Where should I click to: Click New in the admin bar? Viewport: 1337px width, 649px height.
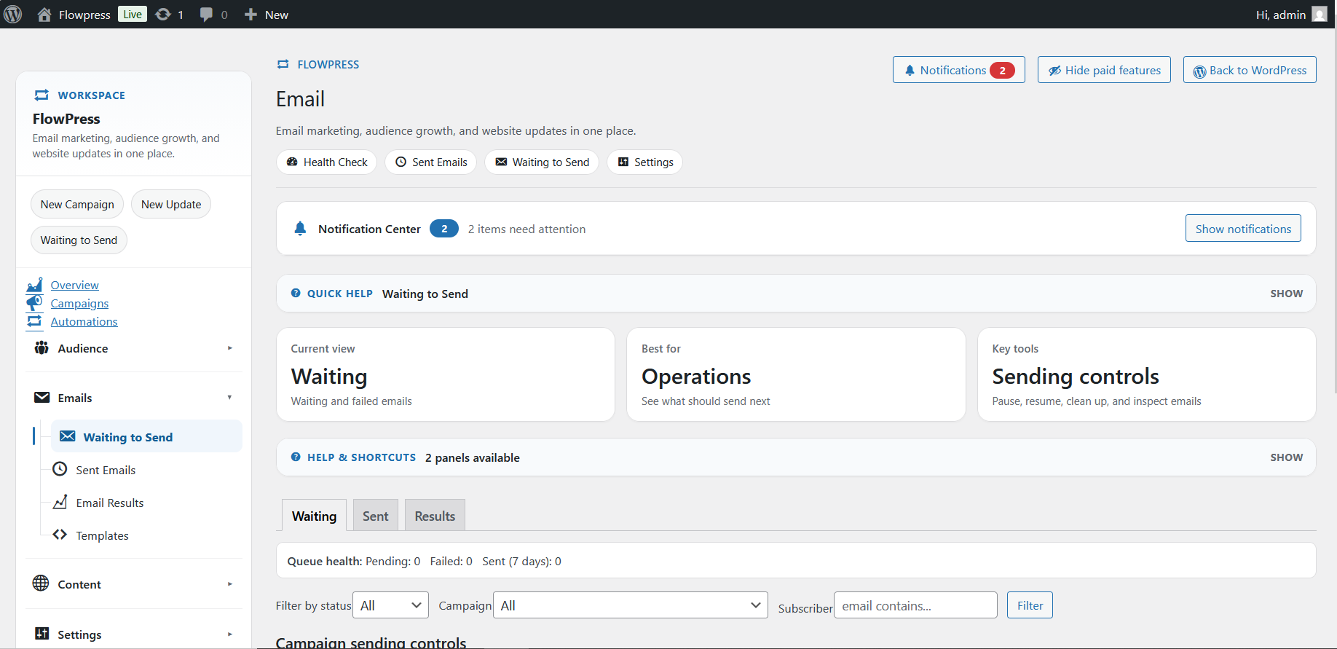267,15
